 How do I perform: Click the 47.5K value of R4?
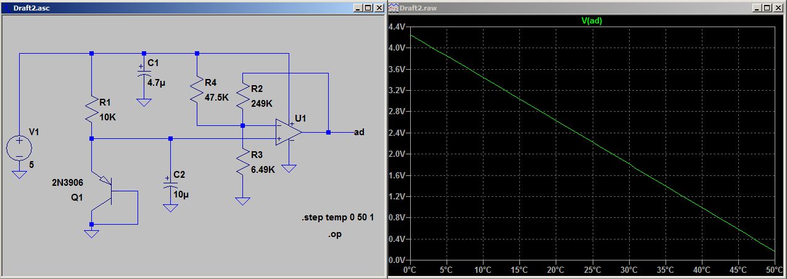[x=216, y=98]
